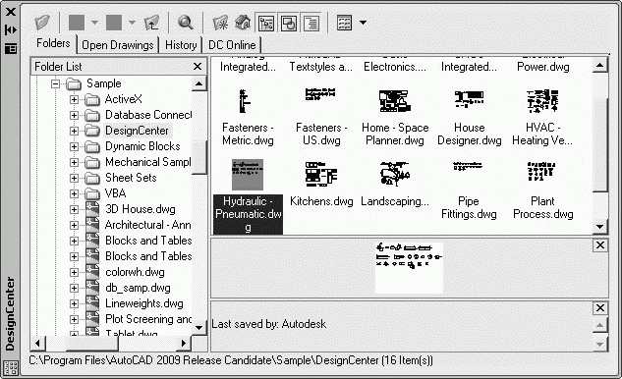This screenshot has width=622, height=379.
Task: Switch to the Open Drawings tab
Action: click(117, 45)
